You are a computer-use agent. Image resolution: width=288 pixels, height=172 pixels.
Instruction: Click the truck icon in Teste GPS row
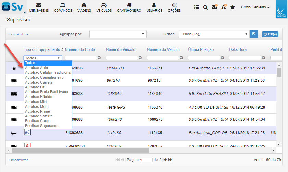(x=14, y=107)
